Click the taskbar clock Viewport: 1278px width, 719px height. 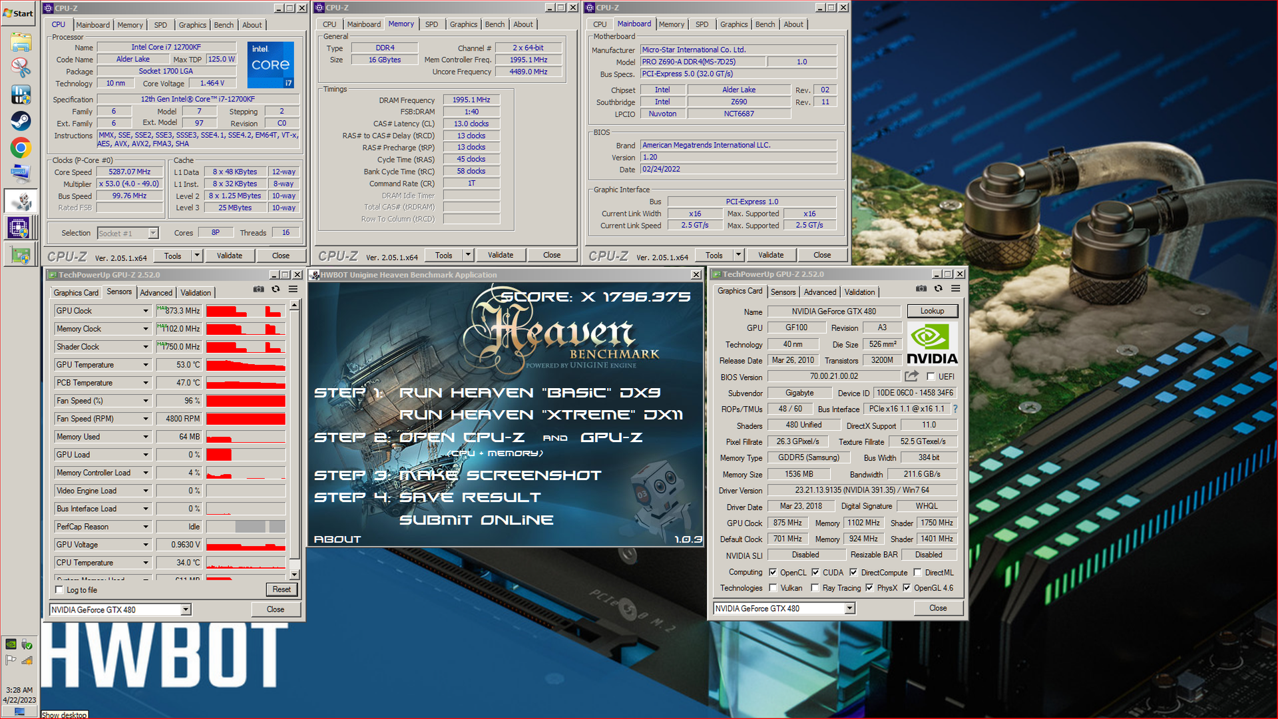click(x=19, y=695)
